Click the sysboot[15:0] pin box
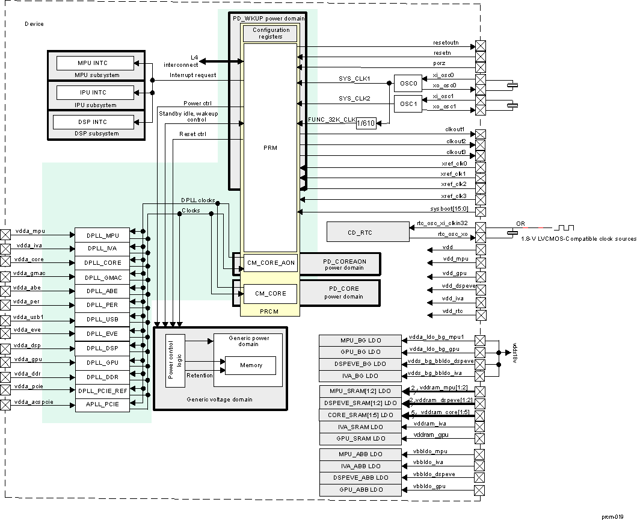Image resolution: width=637 pixels, height=520 pixels. click(480, 212)
